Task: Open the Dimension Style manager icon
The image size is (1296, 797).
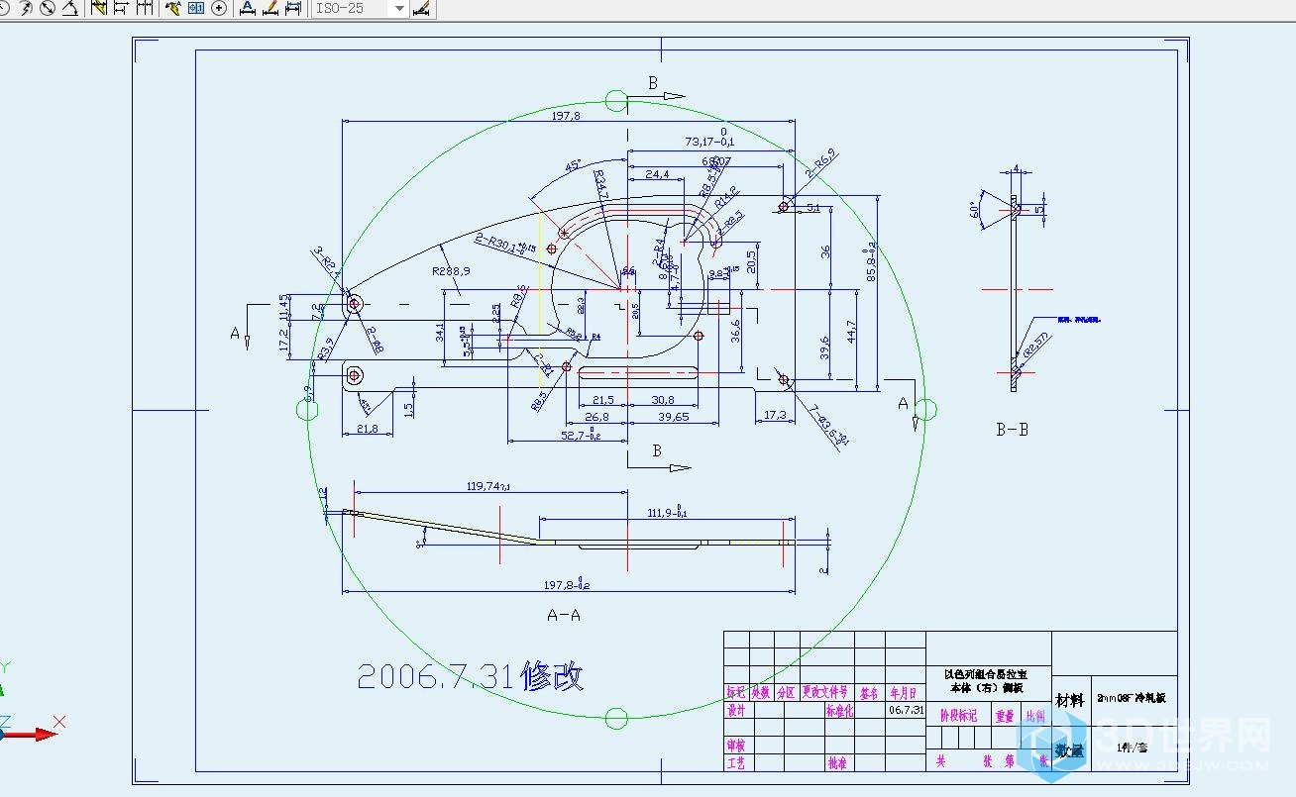Action: [x=422, y=8]
